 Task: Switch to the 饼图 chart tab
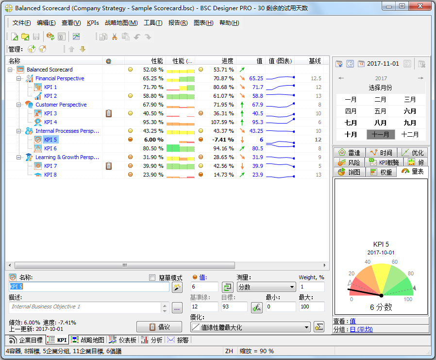(349, 172)
